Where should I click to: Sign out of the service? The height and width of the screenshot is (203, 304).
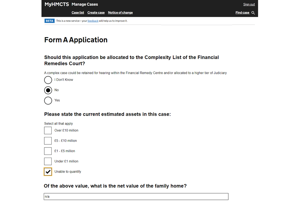pyautogui.click(x=249, y=4)
